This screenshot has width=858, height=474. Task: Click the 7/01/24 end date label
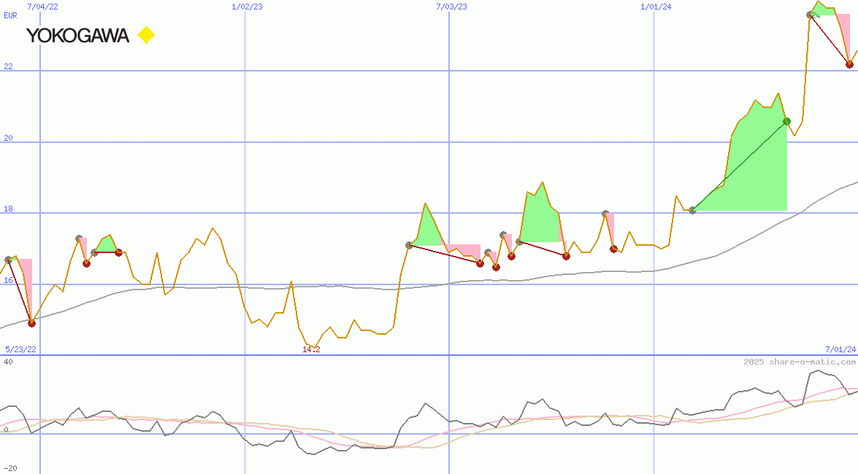click(840, 349)
